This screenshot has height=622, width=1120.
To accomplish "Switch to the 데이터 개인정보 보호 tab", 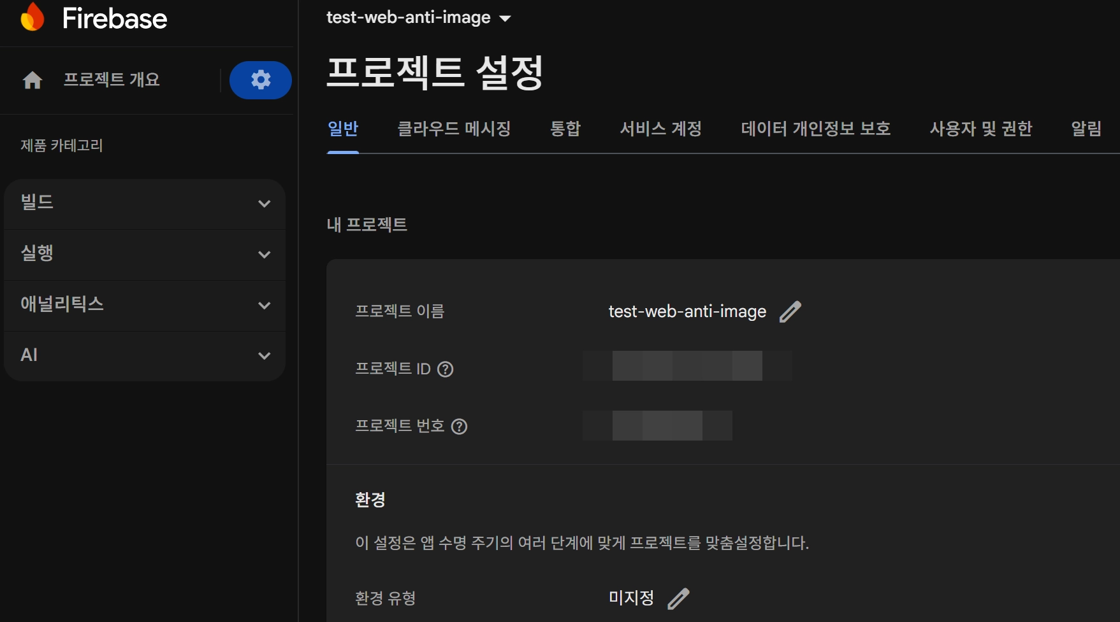I will (x=816, y=129).
